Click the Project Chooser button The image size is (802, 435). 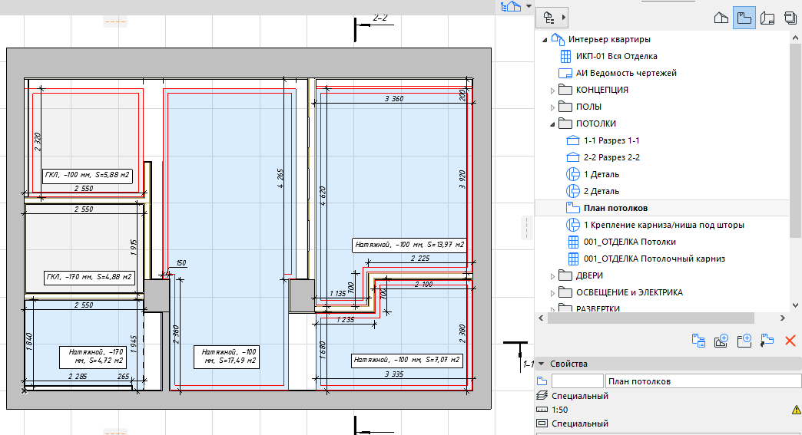552,18
